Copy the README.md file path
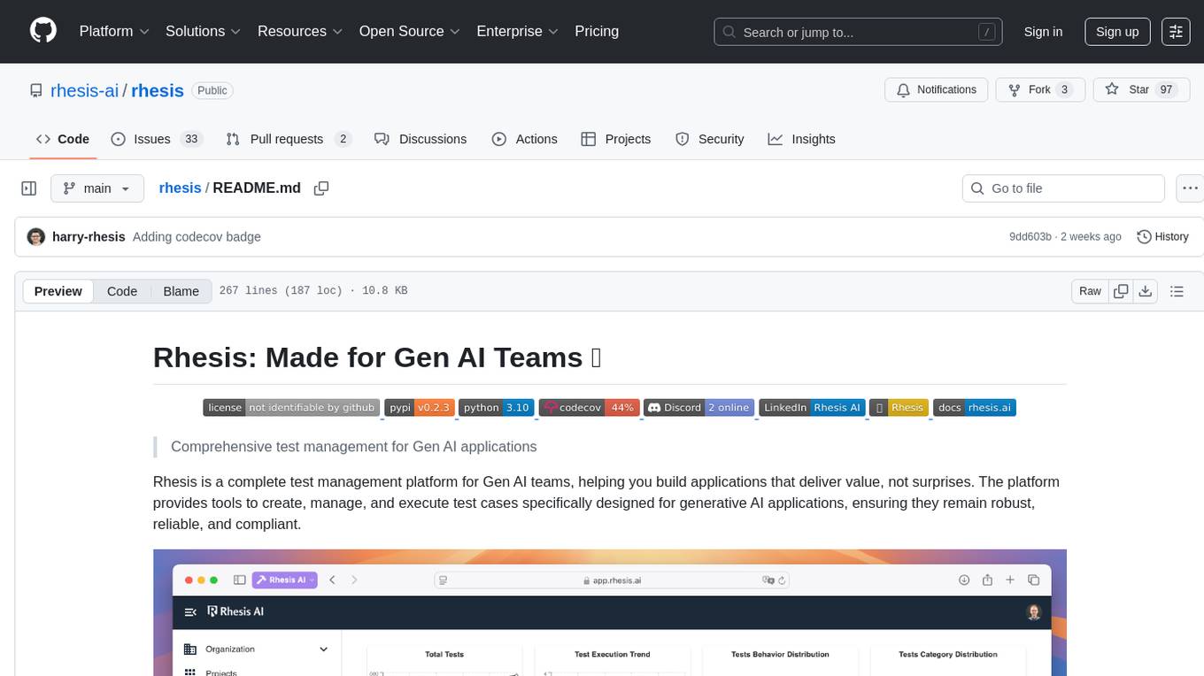 click(x=321, y=188)
